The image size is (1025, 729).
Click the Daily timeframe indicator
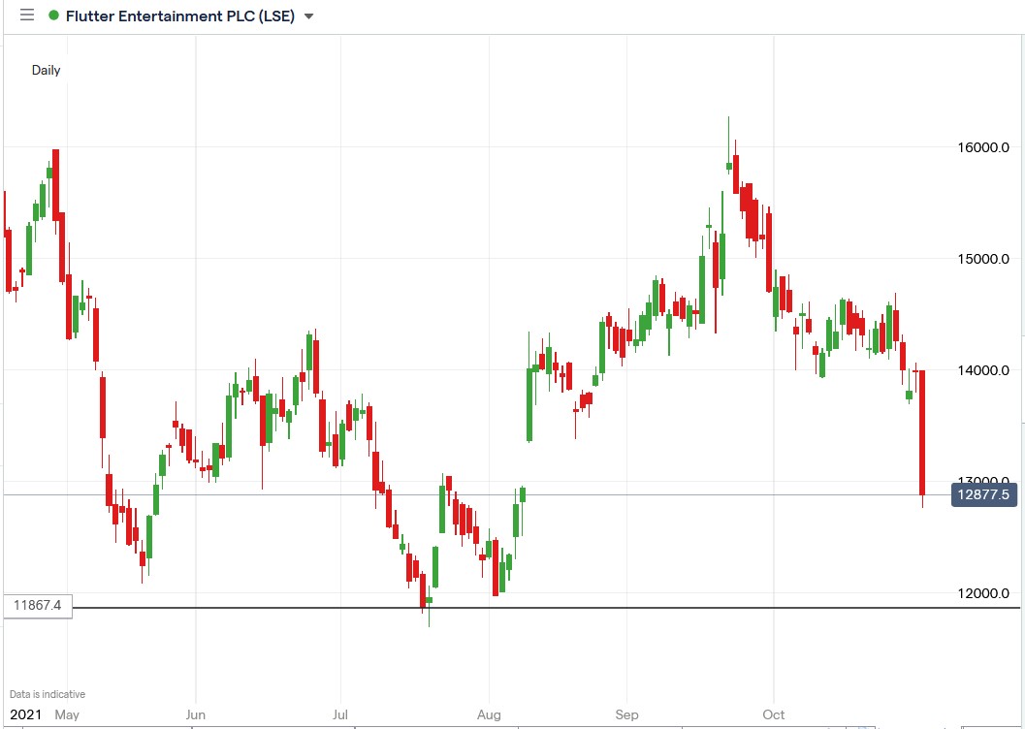point(45,70)
